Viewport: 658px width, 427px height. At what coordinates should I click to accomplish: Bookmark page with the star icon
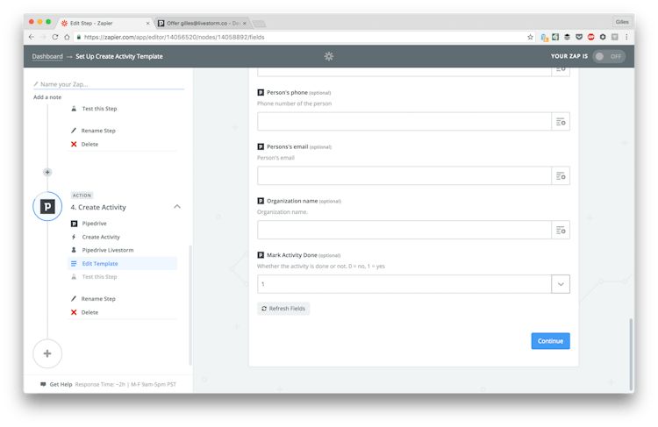pos(530,37)
